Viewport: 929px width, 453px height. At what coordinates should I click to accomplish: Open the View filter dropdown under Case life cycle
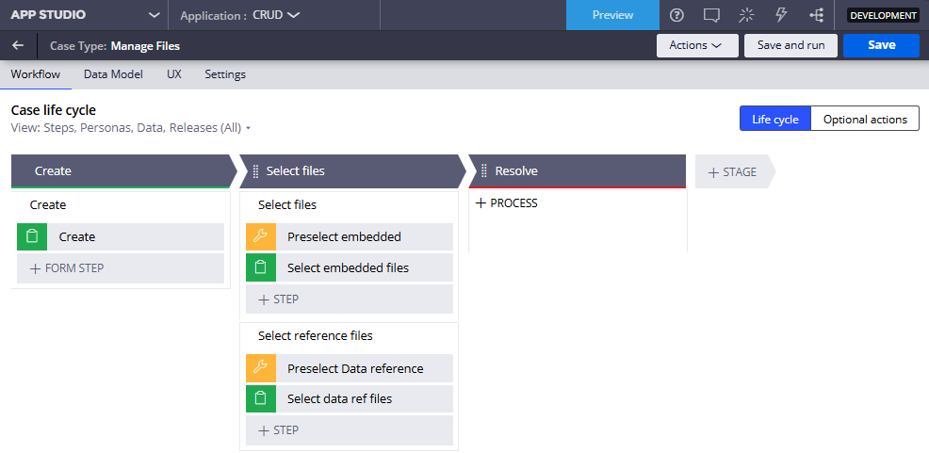click(x=132, y=128)
